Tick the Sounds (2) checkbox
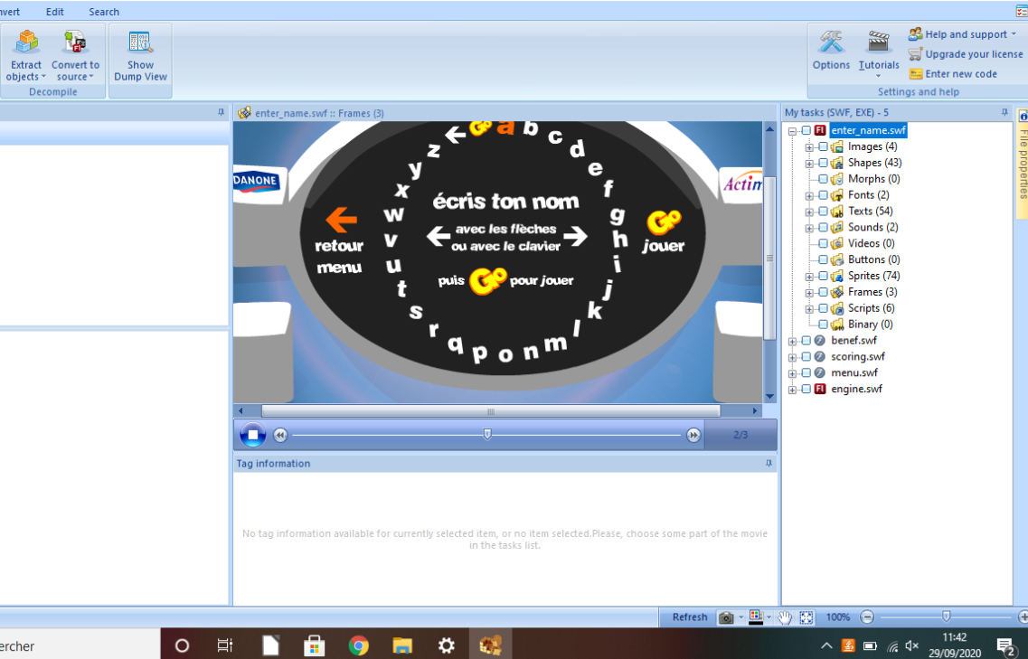This screenshot has height=659, width=1028. coord(823,228)
